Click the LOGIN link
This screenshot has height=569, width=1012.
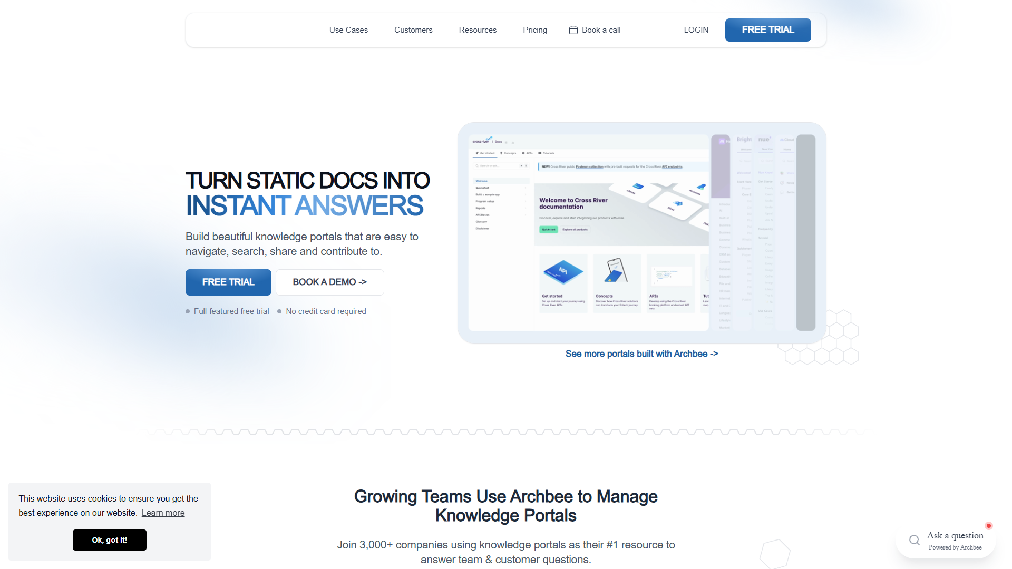696,30
